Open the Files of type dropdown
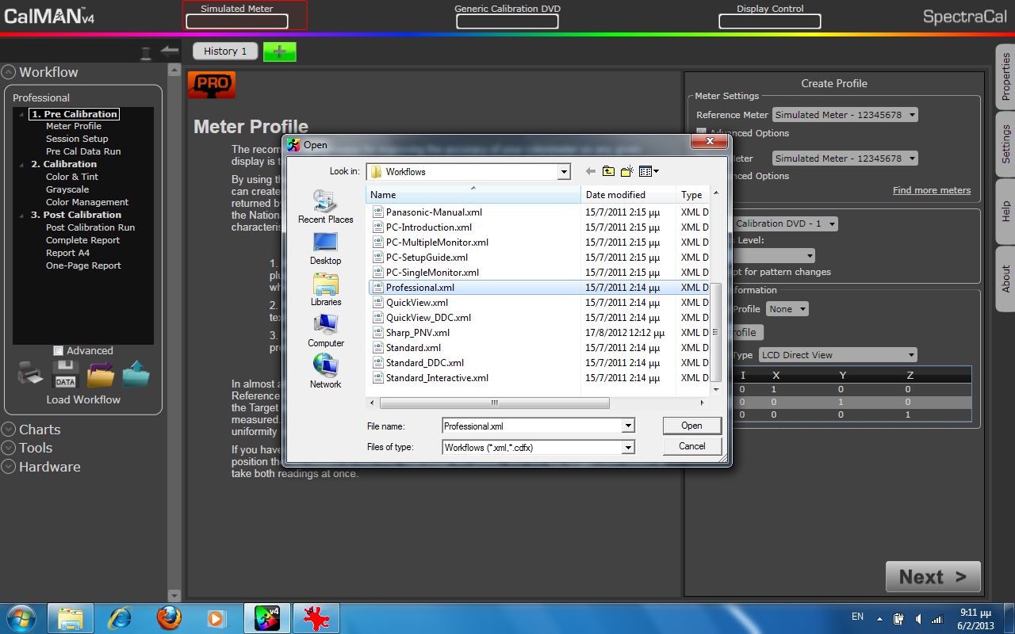Screen dimensions: 1015x634 coord(628,448)
